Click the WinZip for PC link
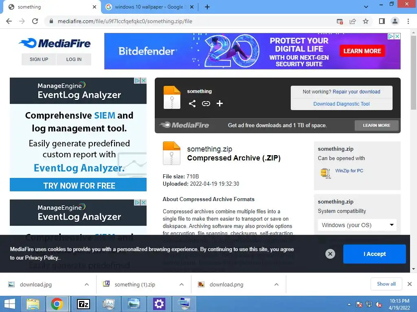The width and height of the screenshot is (417, 312). click(349, 171)
